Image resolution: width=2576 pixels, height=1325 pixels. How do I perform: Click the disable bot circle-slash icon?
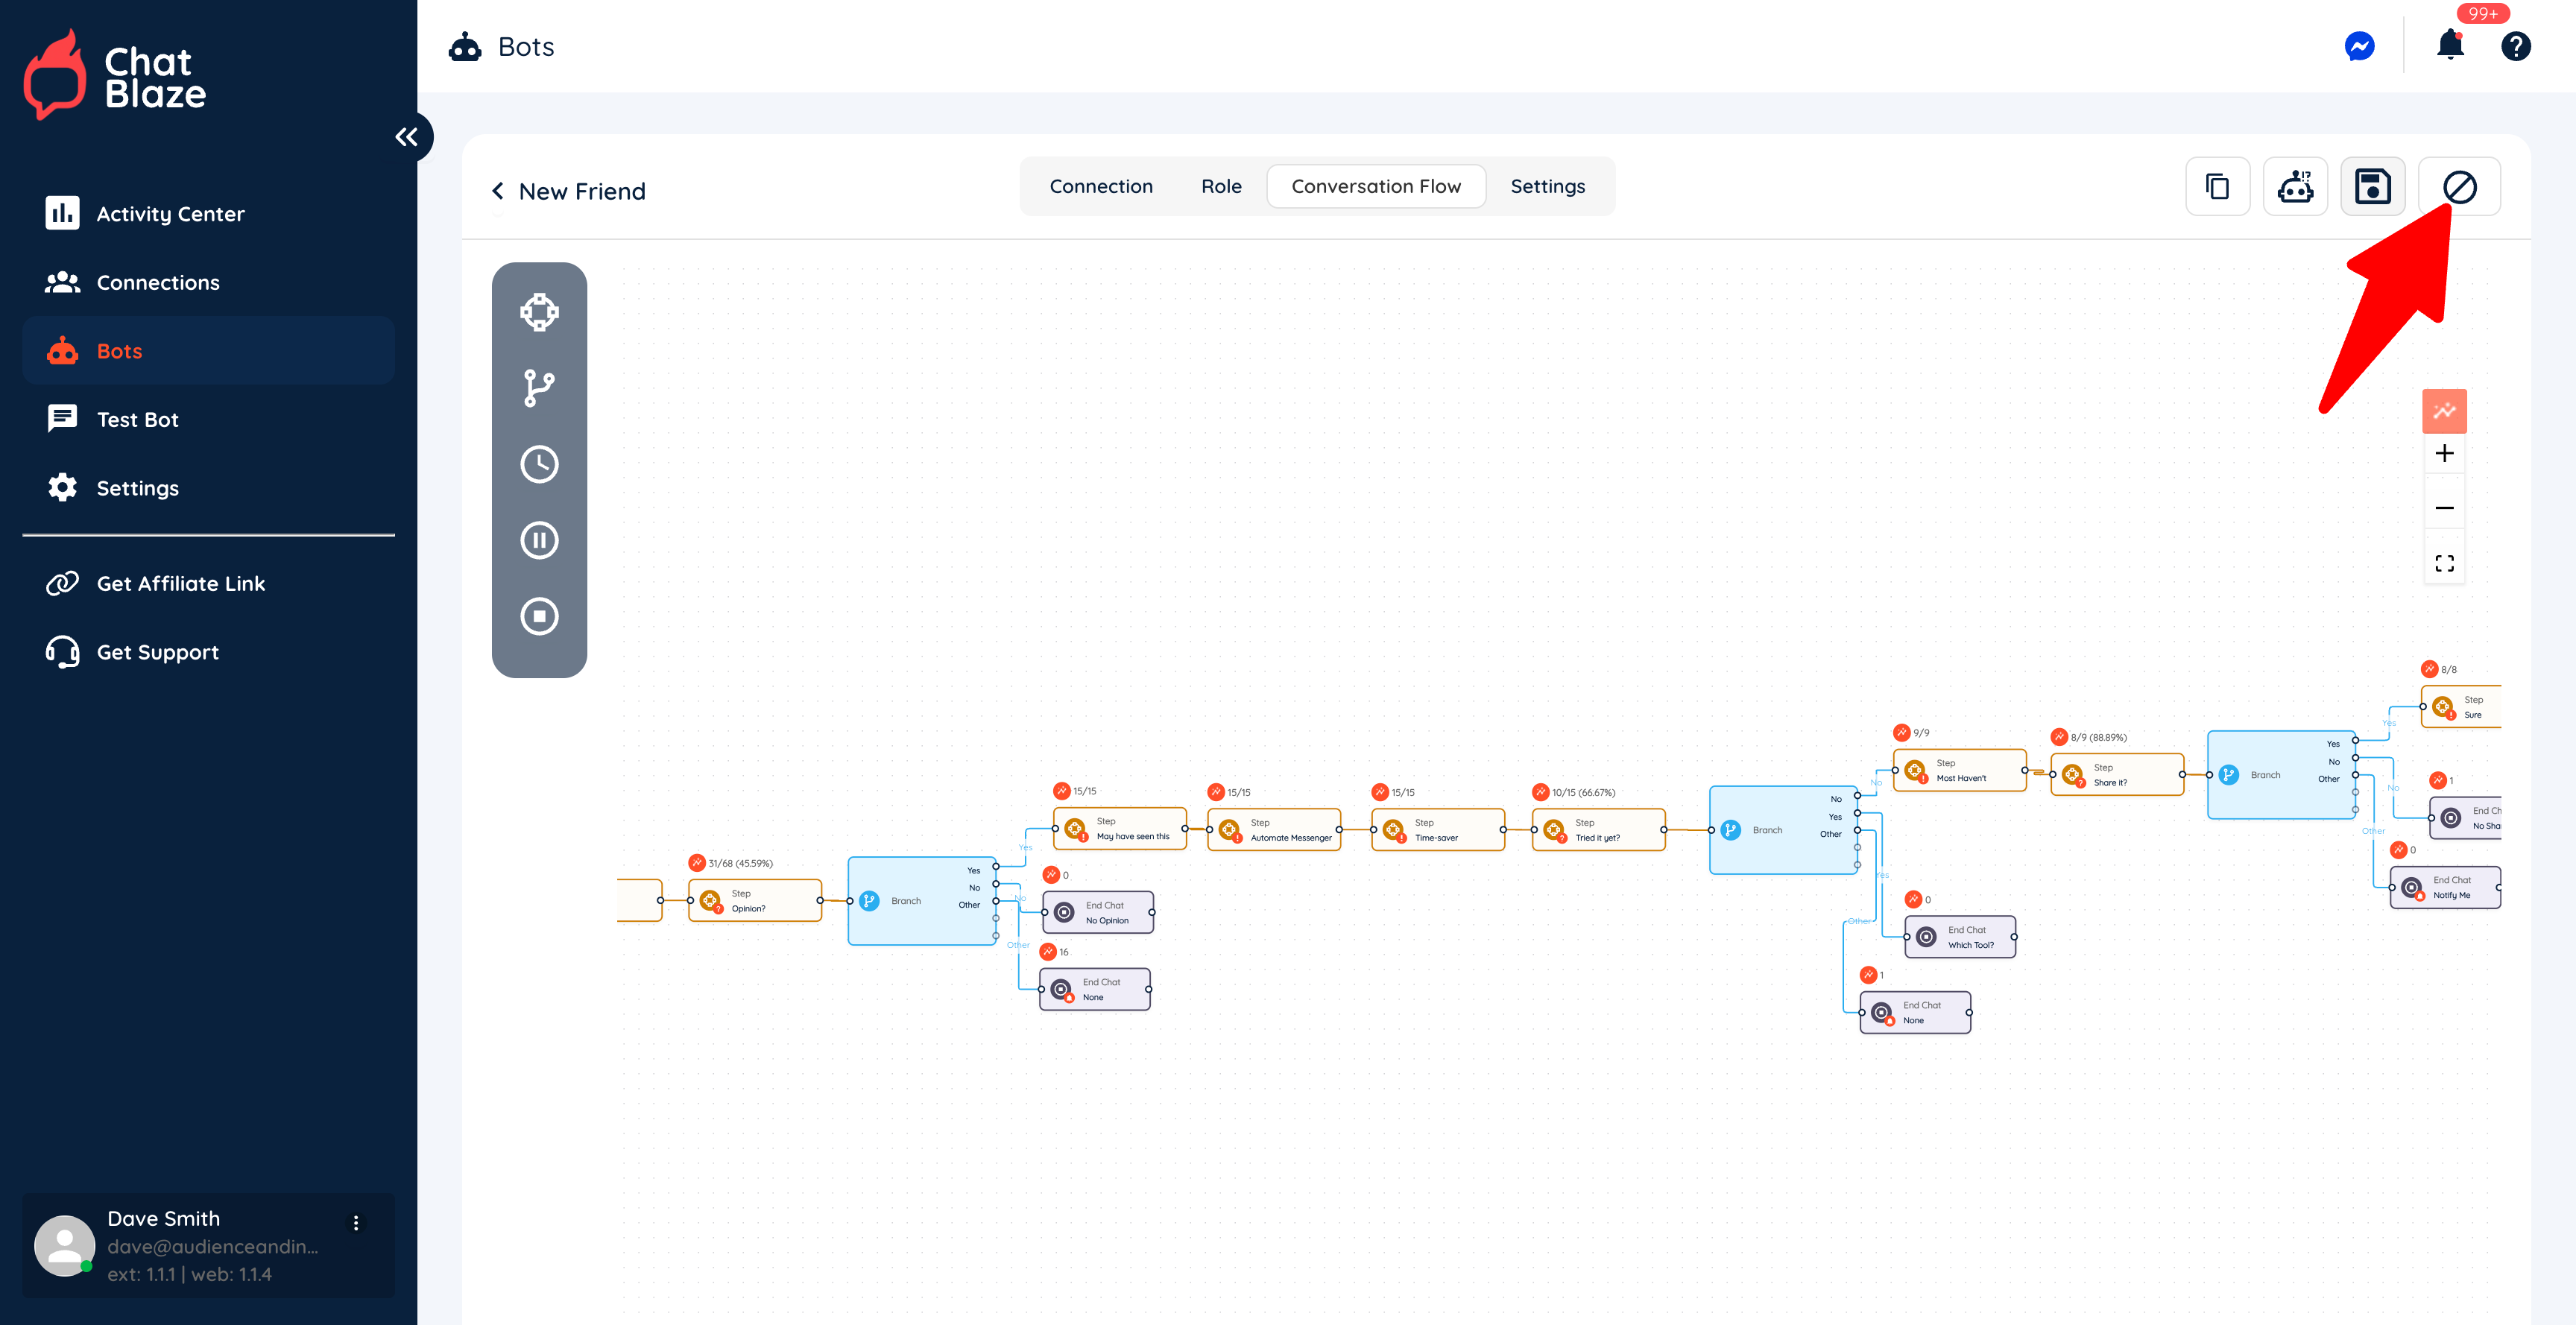pos(2459,187)
